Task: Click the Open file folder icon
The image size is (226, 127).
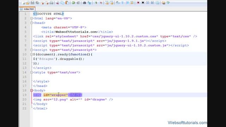Action: tap(28, 3)
